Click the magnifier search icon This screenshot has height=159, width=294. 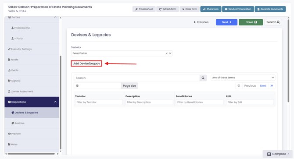[203, 78]
